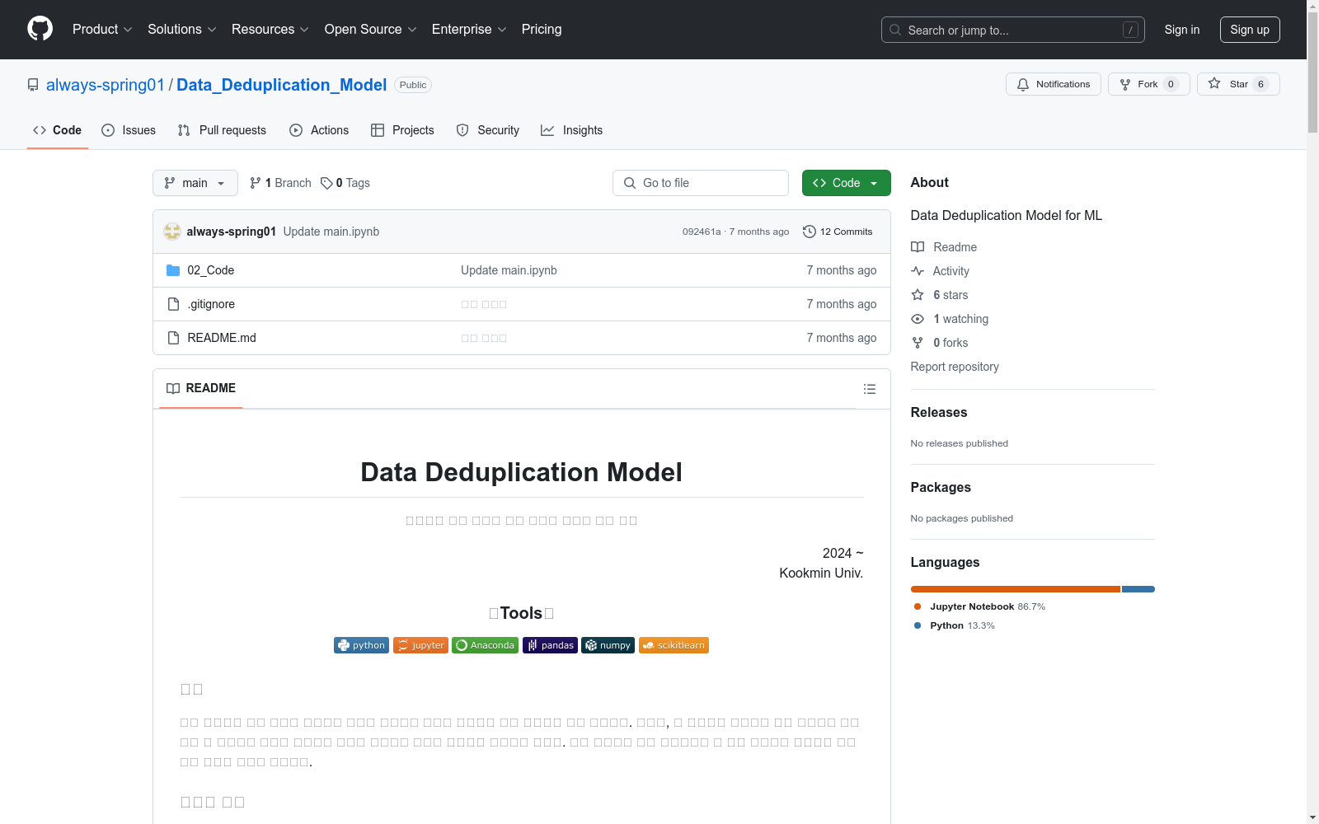This screenshot has width=1319, height=824.
Task: Click the README.md file icon
Action: 173,338
